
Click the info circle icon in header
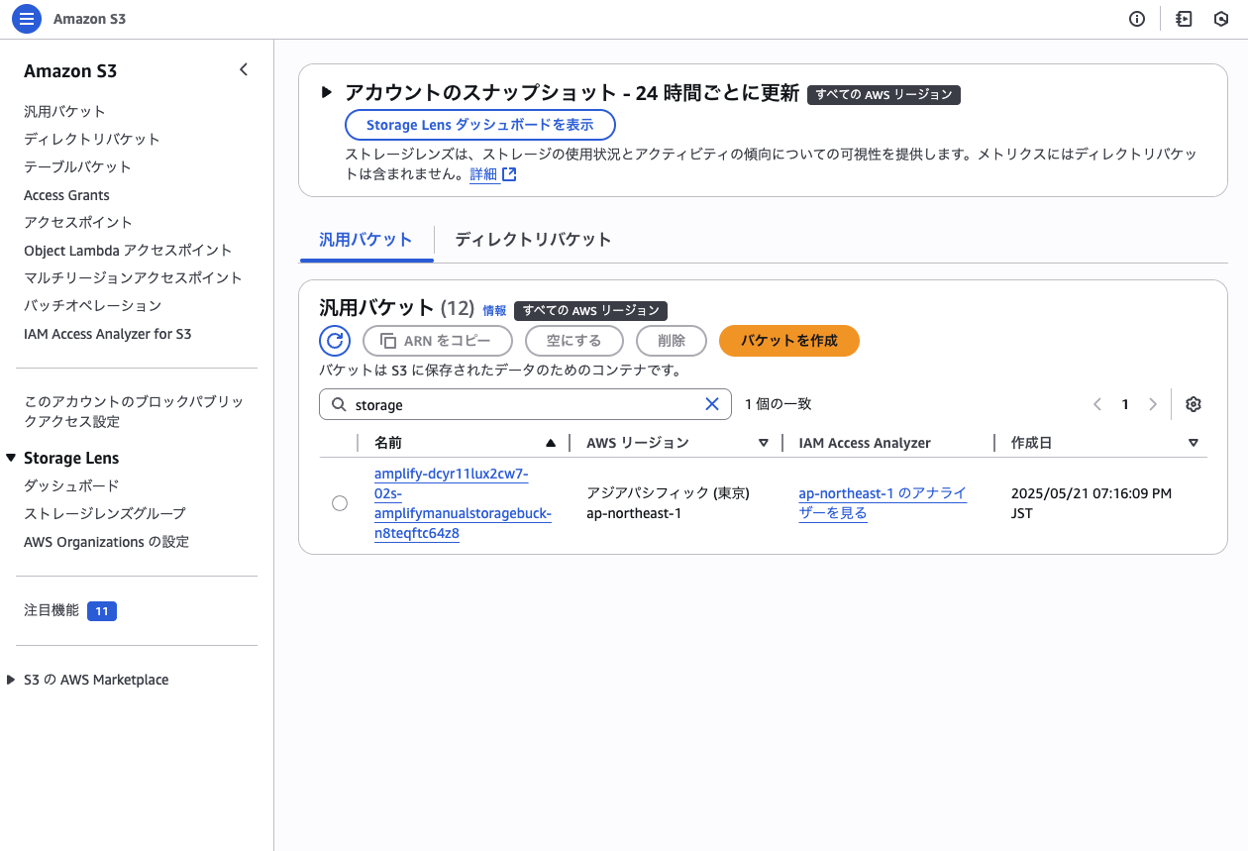1137,19
